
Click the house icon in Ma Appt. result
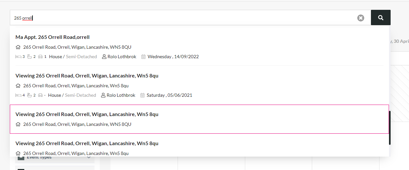point(18,47)
